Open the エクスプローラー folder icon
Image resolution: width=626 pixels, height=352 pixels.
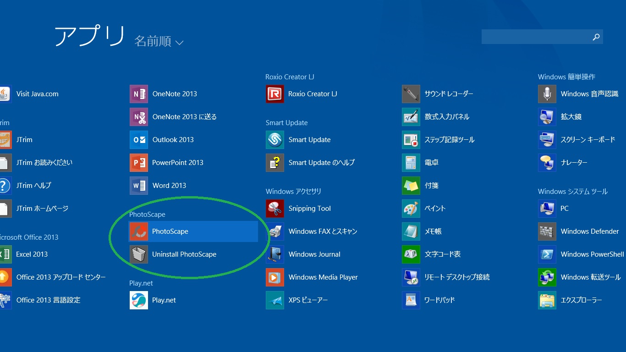(547, 300)
